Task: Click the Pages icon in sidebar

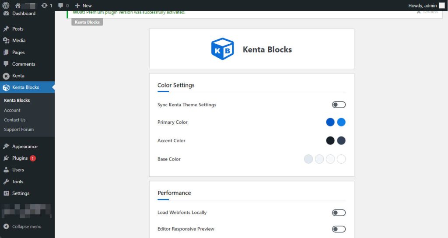Action: tap(6, 52)
